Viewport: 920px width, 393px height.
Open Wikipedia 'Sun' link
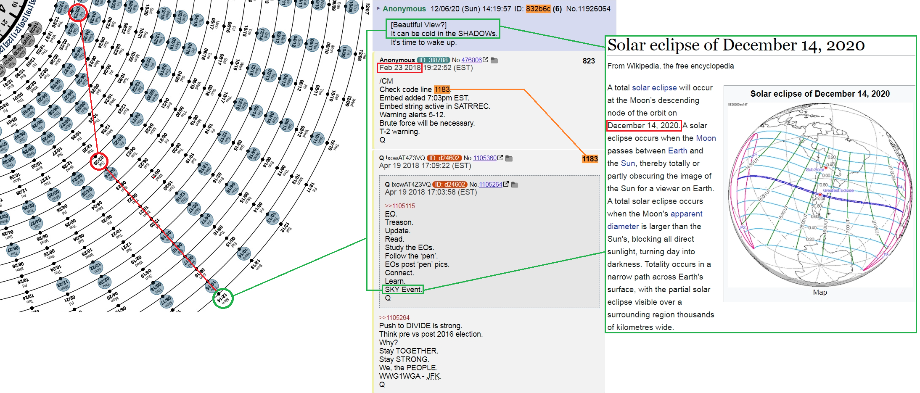pos(628,164)
